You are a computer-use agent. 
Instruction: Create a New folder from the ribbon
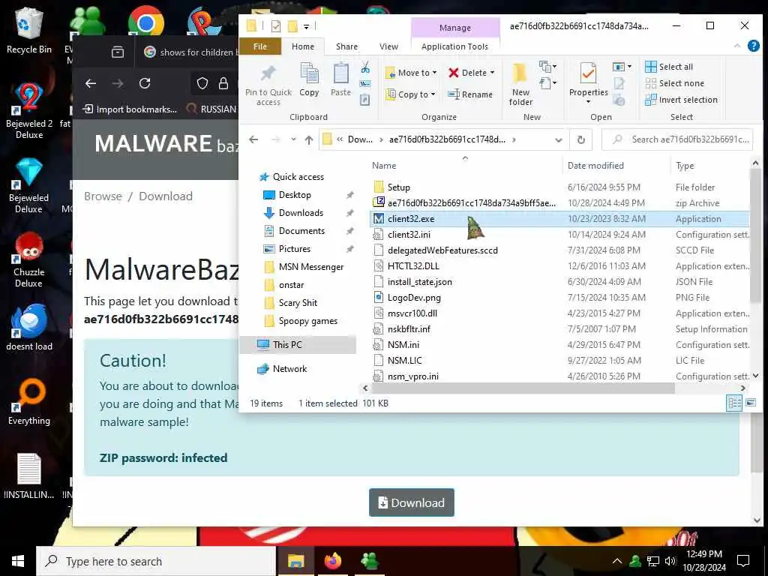pyautogui.click(x=520, y=85)
